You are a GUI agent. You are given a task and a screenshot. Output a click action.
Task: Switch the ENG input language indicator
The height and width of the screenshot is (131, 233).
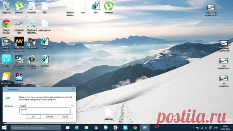[x=216, y=128]
